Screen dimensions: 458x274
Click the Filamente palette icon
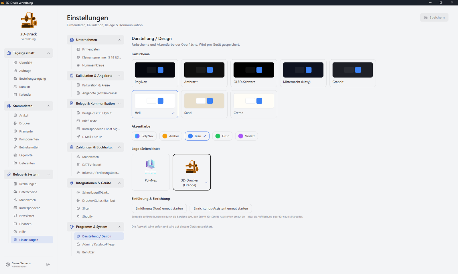click(15, 131)
